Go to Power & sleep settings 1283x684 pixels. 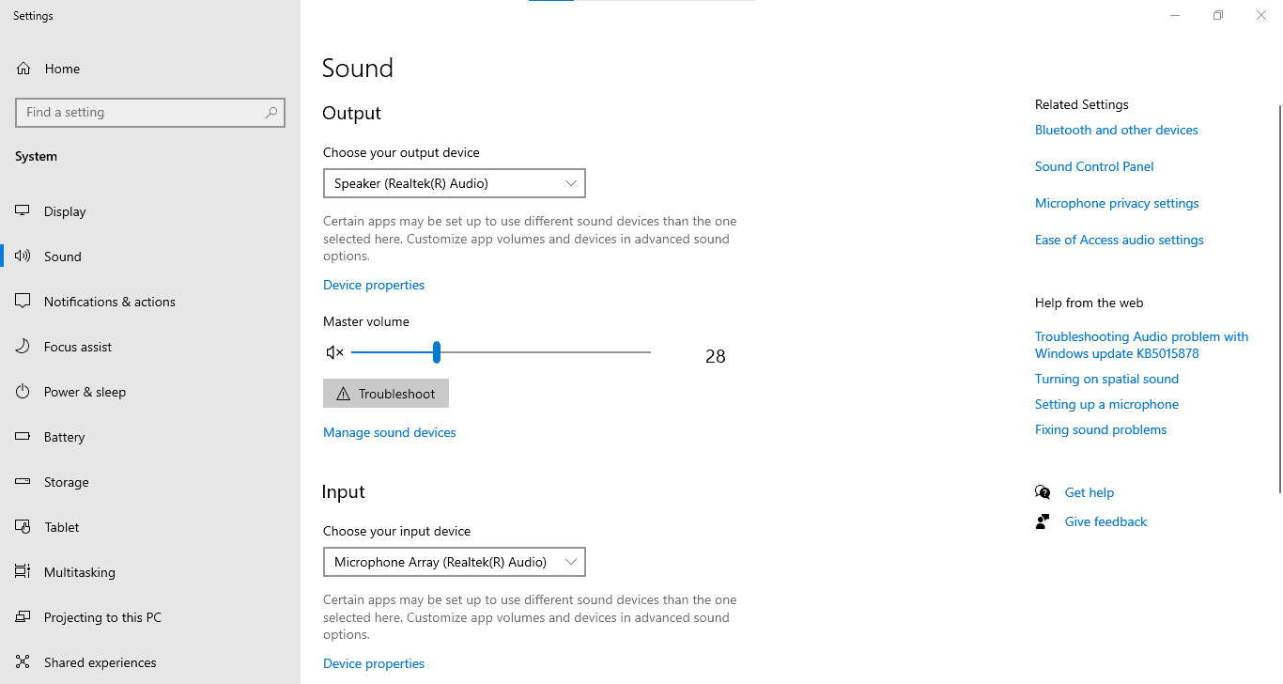click(85, 392)
